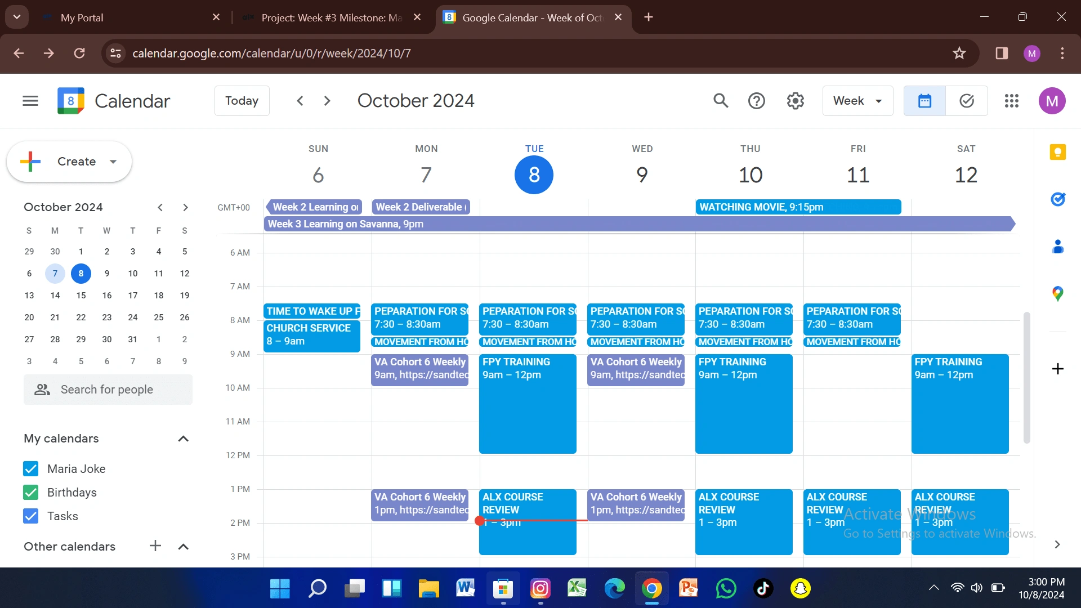Image resolution: width=1081 pixels, height=608 pixels.
Task: Switch to the Tasks view toggle
Action: point(966,101)
